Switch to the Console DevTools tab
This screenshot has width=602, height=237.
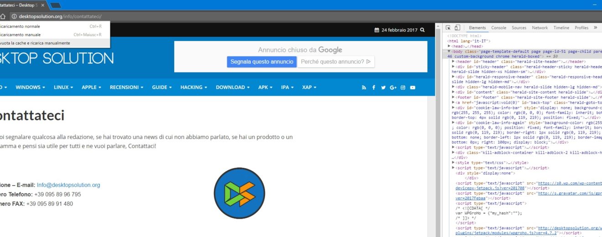pyautogui.click(x=498, y=28)
